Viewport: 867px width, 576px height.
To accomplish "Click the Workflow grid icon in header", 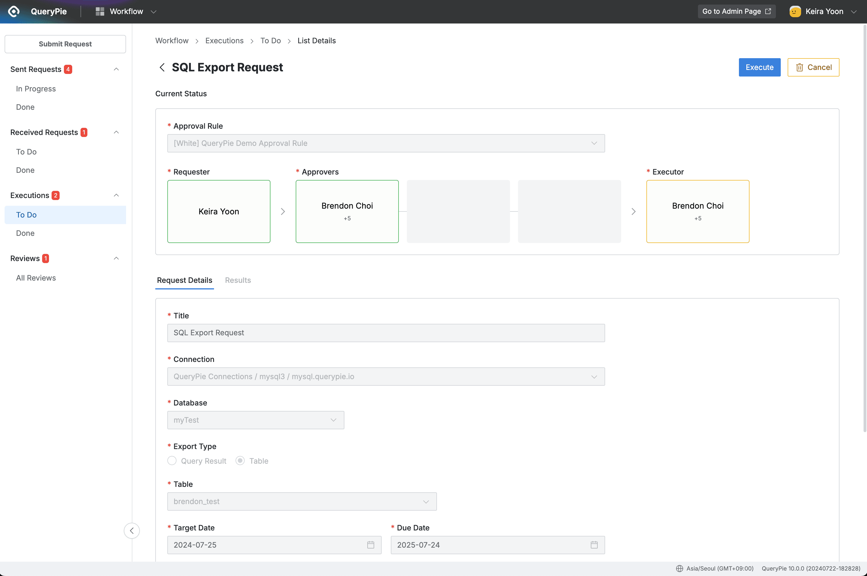I will [x=100, y=11].
